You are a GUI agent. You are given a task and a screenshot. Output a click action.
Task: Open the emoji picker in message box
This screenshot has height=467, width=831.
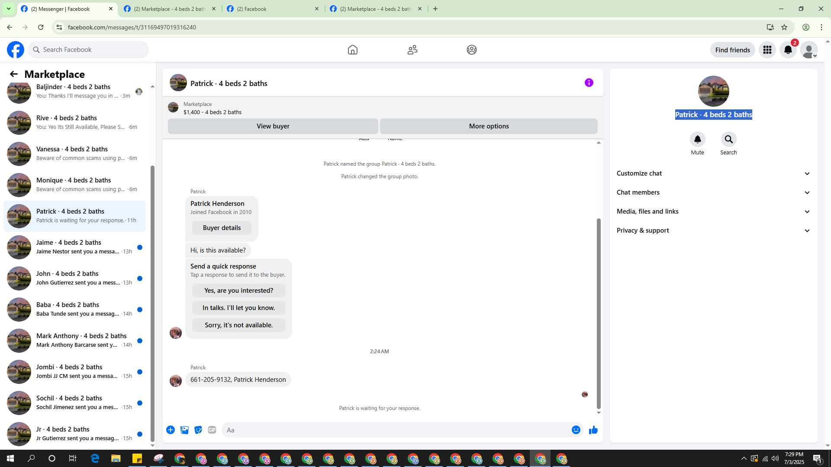click(x=576, y=430)
